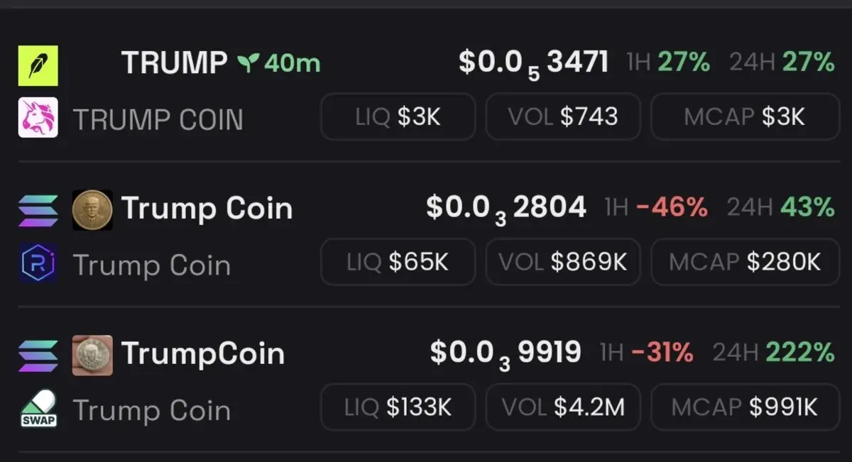Click the MCAP $991K badge
The width and height of the screenshot is (852, 462).
[x=745, y=407]
